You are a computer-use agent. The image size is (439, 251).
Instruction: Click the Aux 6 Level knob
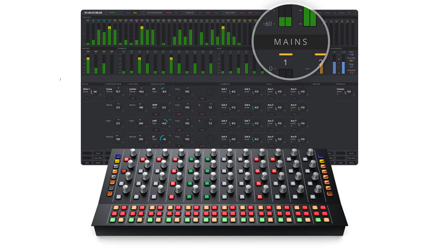pos(302,108)
